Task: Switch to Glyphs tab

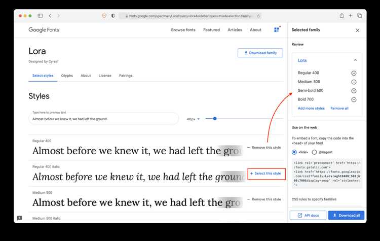Action: [x=67, y=76]
